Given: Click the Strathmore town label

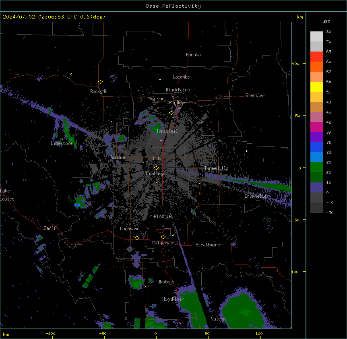Looking at the screenshot, I should (x=208, y=245).
